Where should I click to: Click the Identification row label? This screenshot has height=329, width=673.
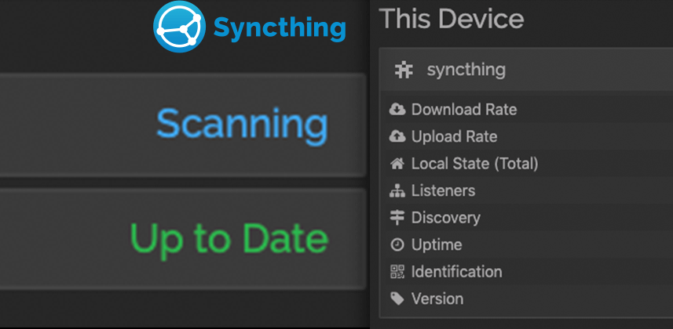click(457, 272)
